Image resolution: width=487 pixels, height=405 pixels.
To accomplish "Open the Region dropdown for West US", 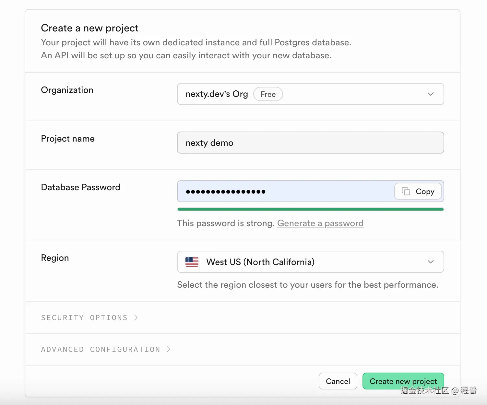I will (310, 262).
